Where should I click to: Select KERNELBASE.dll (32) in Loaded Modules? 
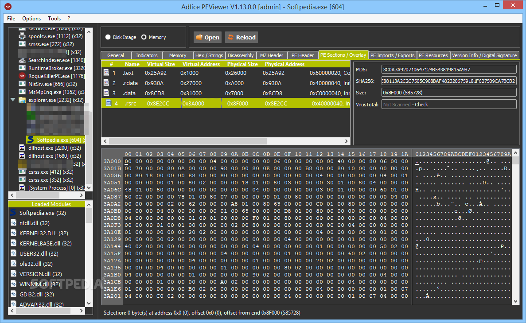pos(45,243)
